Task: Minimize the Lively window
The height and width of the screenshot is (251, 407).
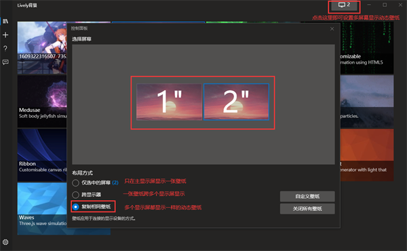Action: click(369, 5)
